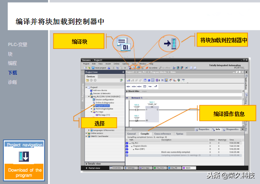Click the compile icon in the main toolbar
260x184 pixels.
[x=134, y=68]
